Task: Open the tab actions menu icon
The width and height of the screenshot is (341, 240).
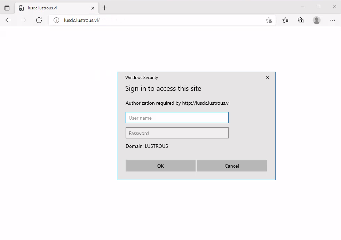Action: click(x=7, y=8)
